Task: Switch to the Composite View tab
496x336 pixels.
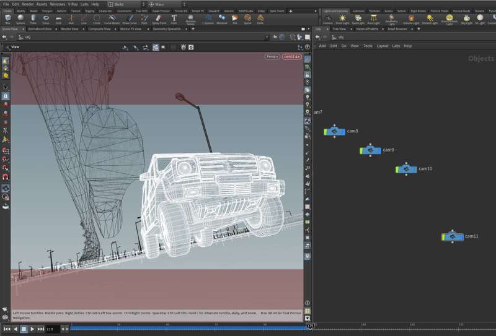Action: pyautogui.click(x=99, y=28)
